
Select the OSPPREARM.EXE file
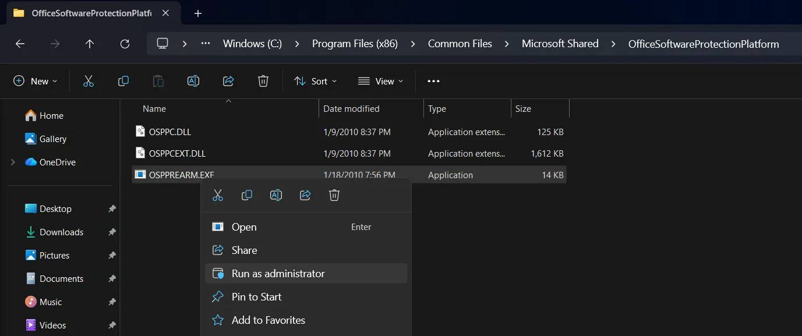pos(349,174)
